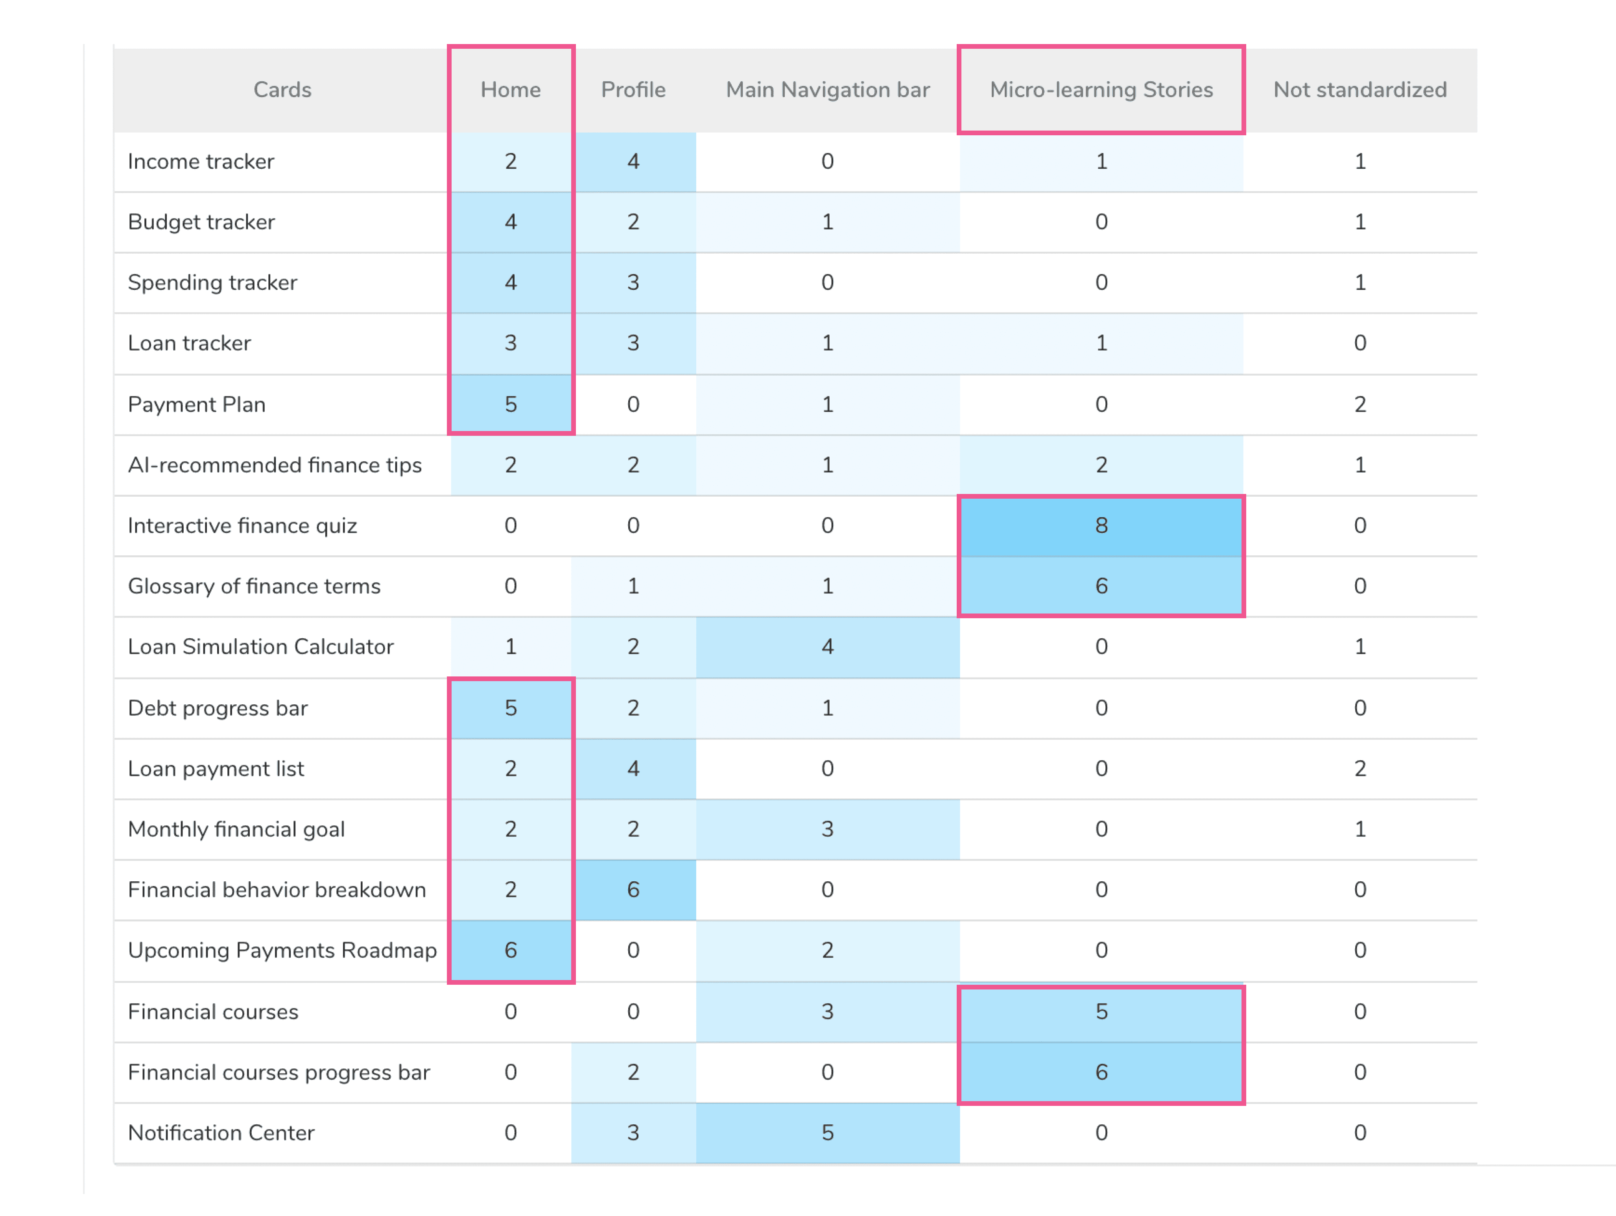Click the Cards column header
Image resolution: width=1616 pixels, height=1216 pixels.
[282, 90]
